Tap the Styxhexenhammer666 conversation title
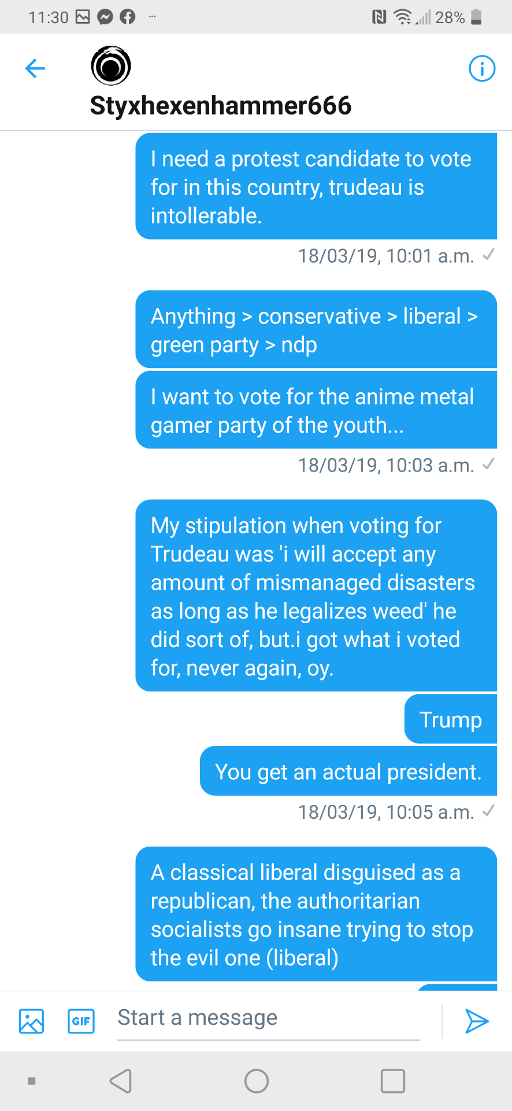Viewport: 512px width, 1111px height. point(221,106)
